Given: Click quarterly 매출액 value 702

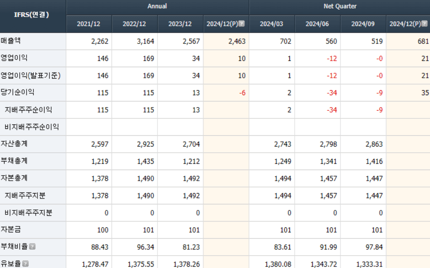Looking at the screenshot, I should (286, 41).
